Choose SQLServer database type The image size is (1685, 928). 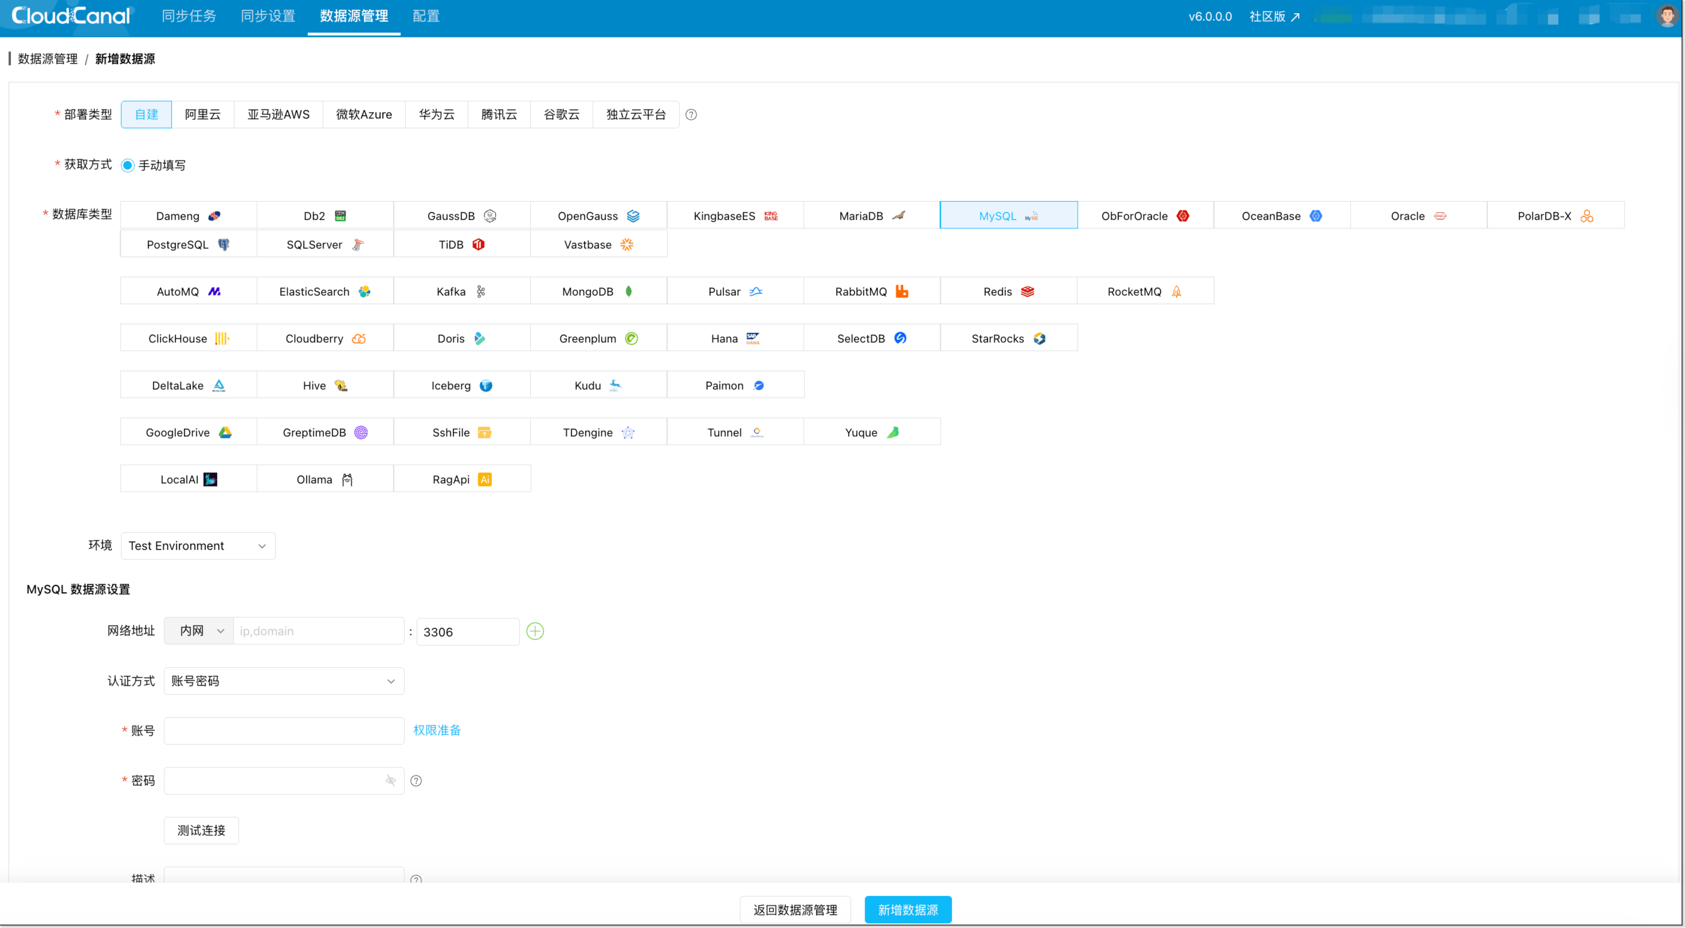click(325, 245)
